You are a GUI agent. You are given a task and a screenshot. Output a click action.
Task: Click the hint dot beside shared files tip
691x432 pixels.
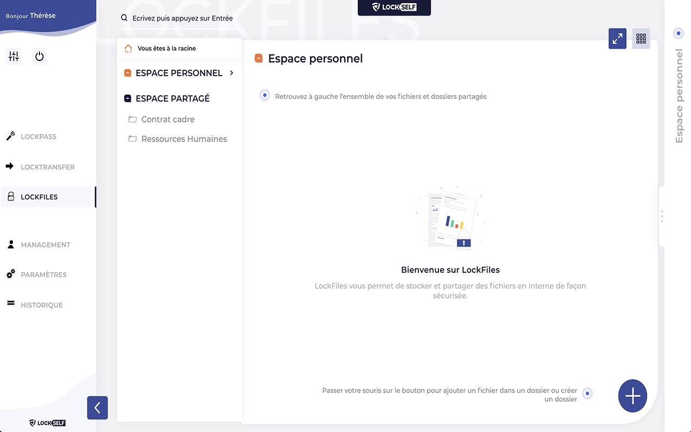click(265, 95)
